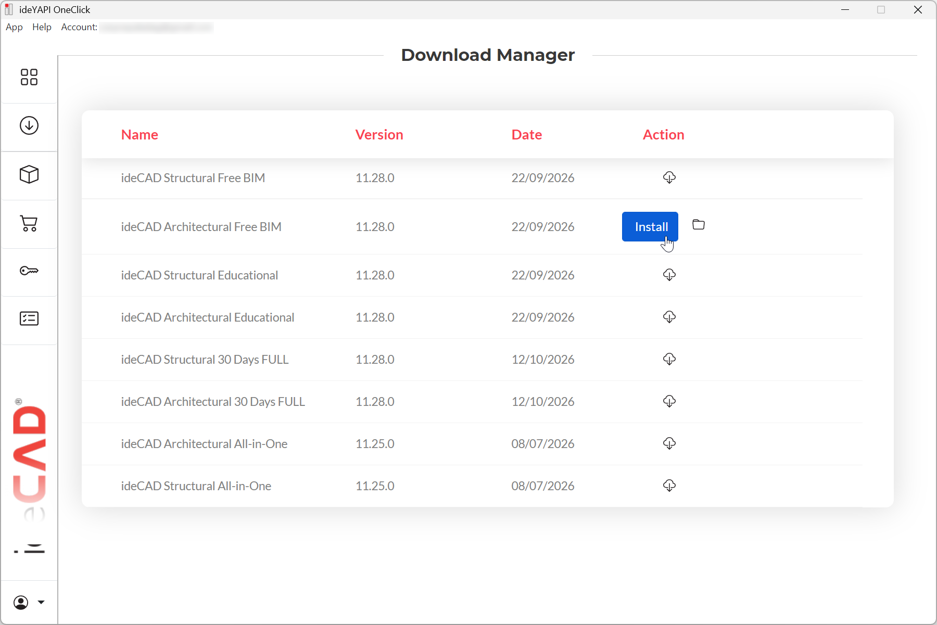Open the App menu

click(x=14, y=27)
